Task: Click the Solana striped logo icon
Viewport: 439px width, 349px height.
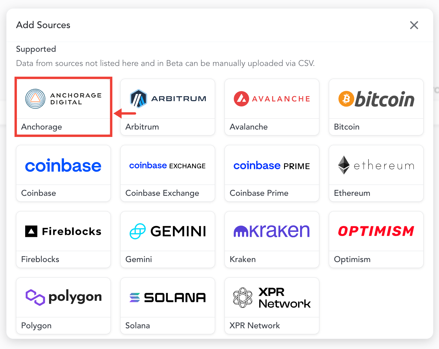Action: coord(134,298)
